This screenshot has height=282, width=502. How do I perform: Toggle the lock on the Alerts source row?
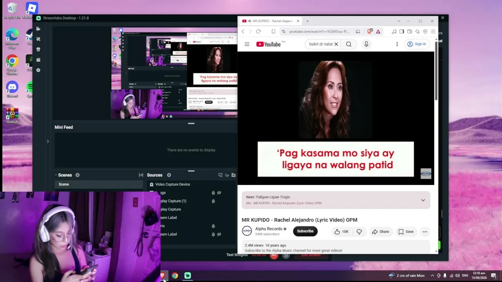click(213, 226)
